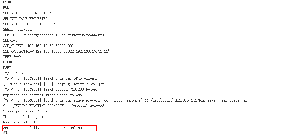Click the 'Starting slave process' log line

(125, 100)
